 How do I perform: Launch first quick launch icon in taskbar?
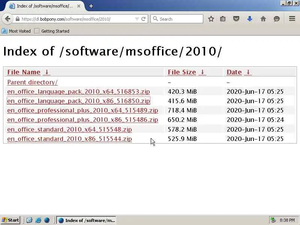click(29, 220)
